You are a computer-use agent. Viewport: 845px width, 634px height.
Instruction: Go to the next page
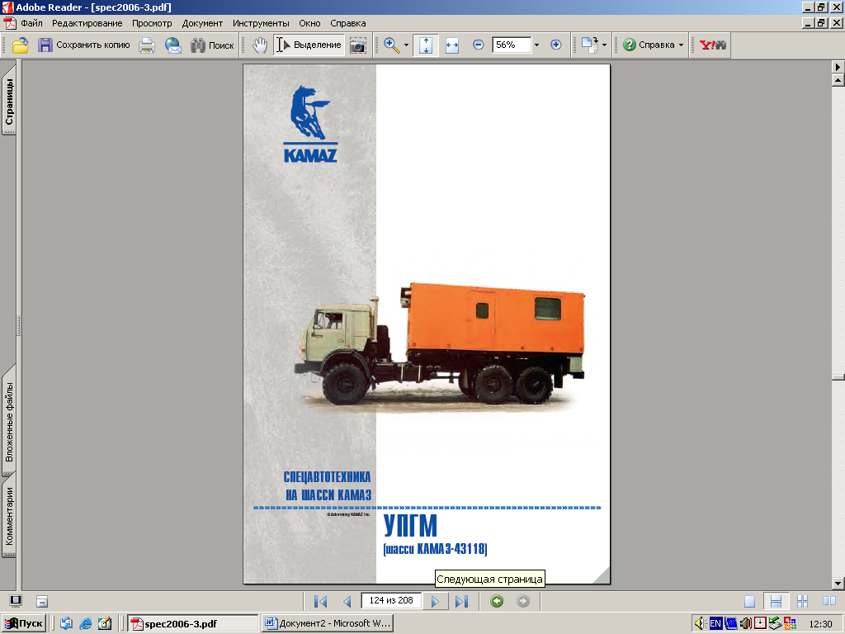pos(435,601)
